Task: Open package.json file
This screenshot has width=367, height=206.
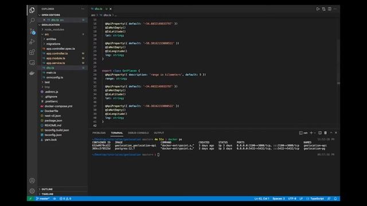Action: pos(53,121)
